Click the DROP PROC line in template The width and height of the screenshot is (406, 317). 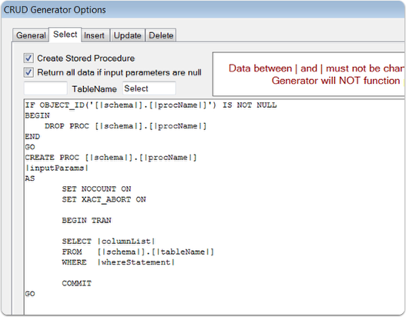[x=126, y=126]
